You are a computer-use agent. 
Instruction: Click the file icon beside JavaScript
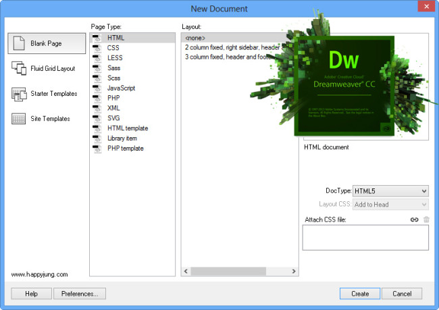point(97,88)
